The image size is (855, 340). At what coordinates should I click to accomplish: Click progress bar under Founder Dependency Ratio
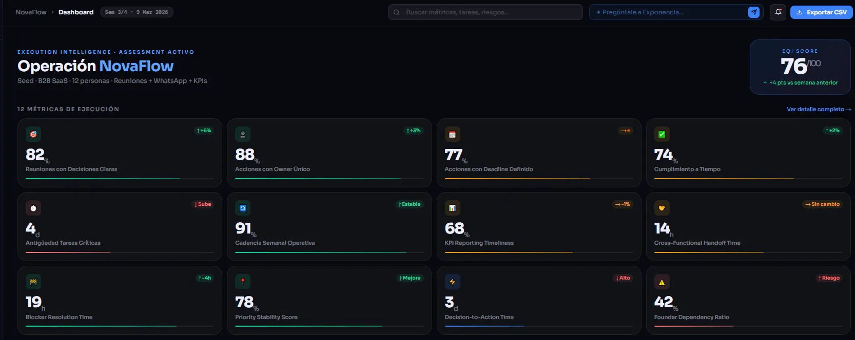pos(748,326)
